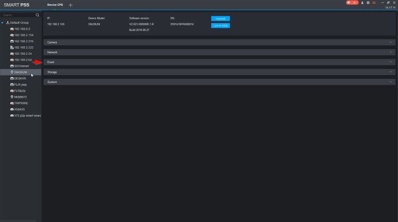Switch to the Device CFG tab
The image size is (398, 222).
[x=55, y=5]
